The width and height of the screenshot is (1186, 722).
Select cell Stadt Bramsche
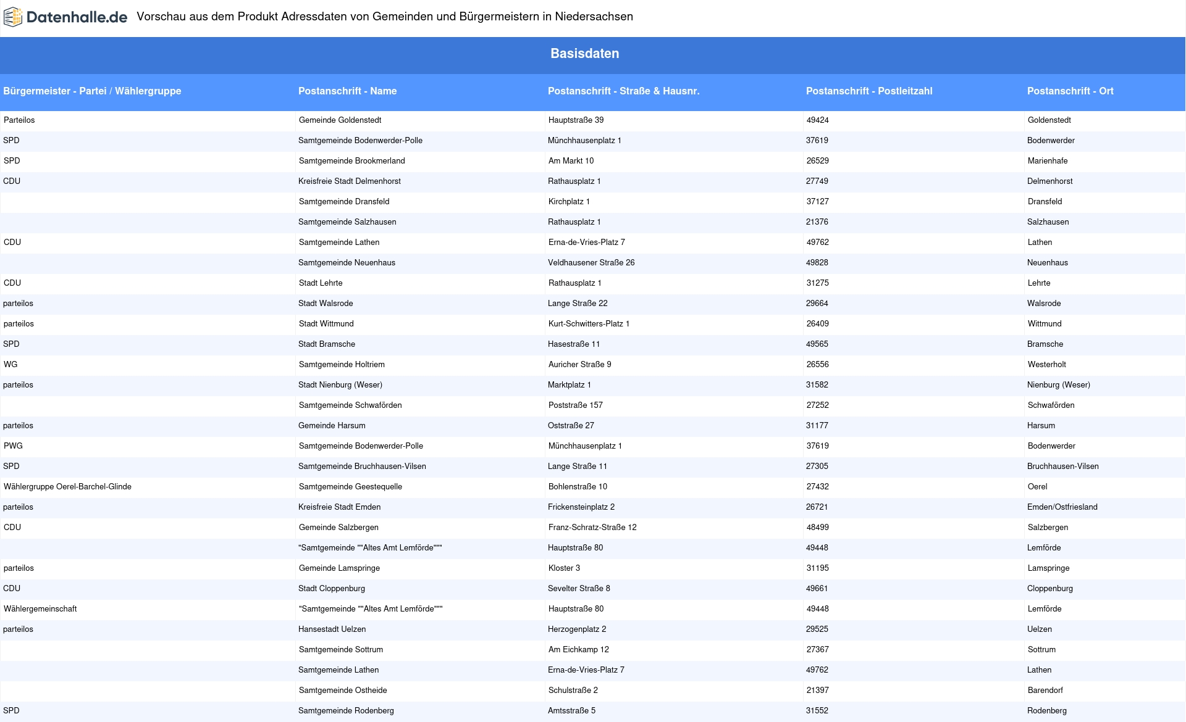(x=326, y=344)
